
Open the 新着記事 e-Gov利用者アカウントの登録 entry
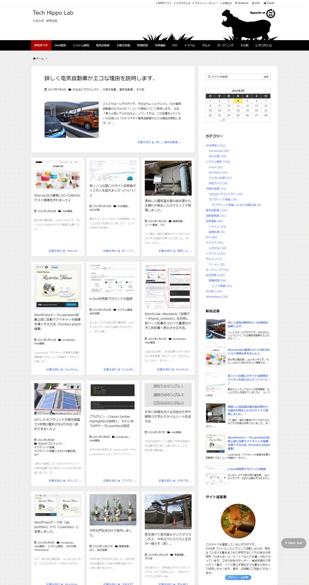point(246,469)
